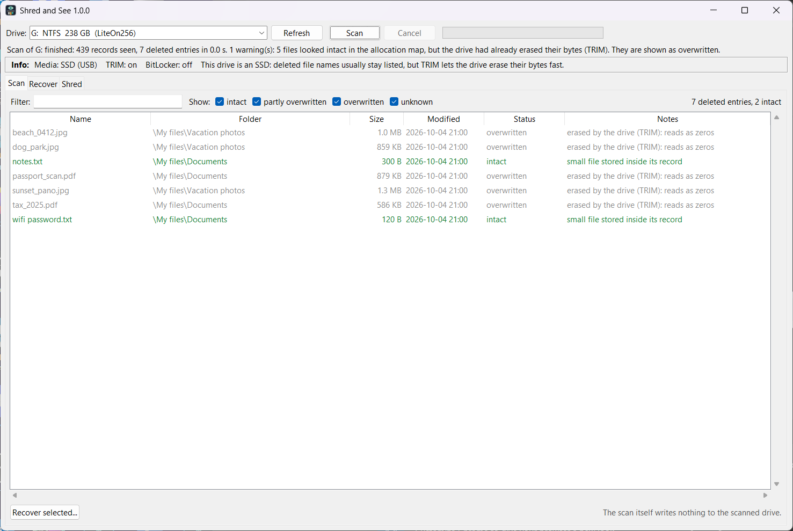The height and width of the screenshot is (531, 793).
Task: Click the Notes column header
Action: pos(667,119)
